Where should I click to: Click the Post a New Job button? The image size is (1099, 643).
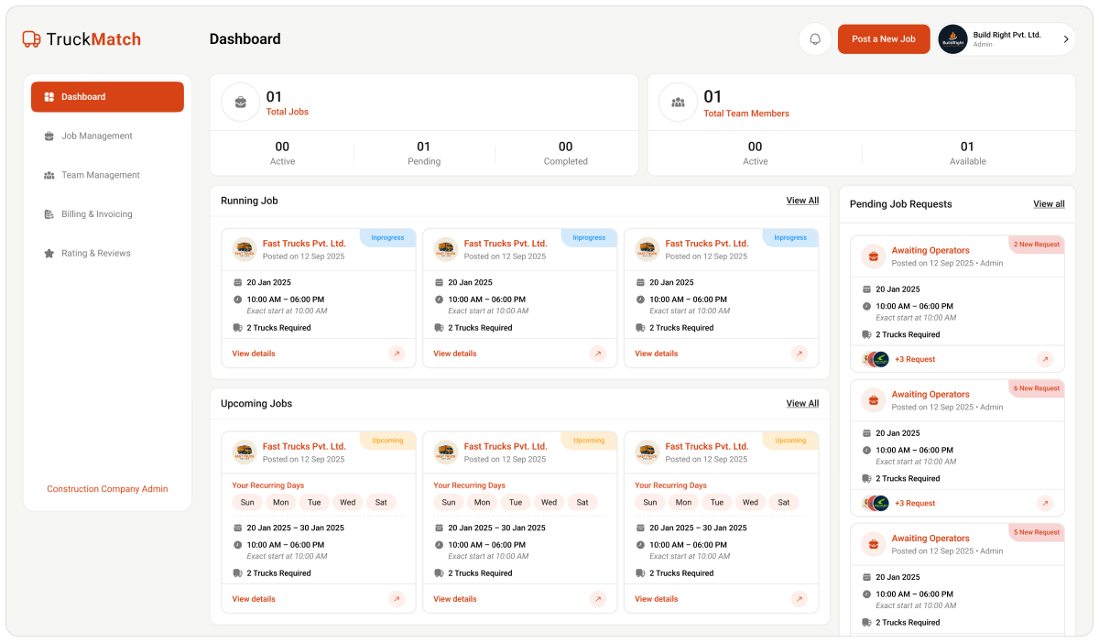pos(884,39)
